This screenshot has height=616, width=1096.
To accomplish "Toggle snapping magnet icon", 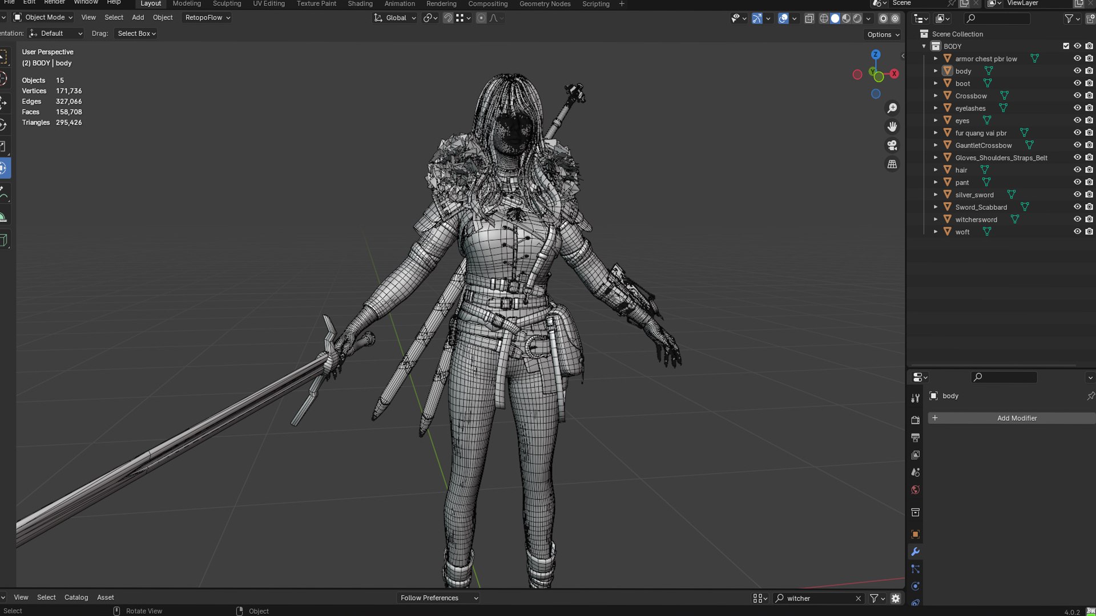I will pyautogui.click(x=448, y=18).
